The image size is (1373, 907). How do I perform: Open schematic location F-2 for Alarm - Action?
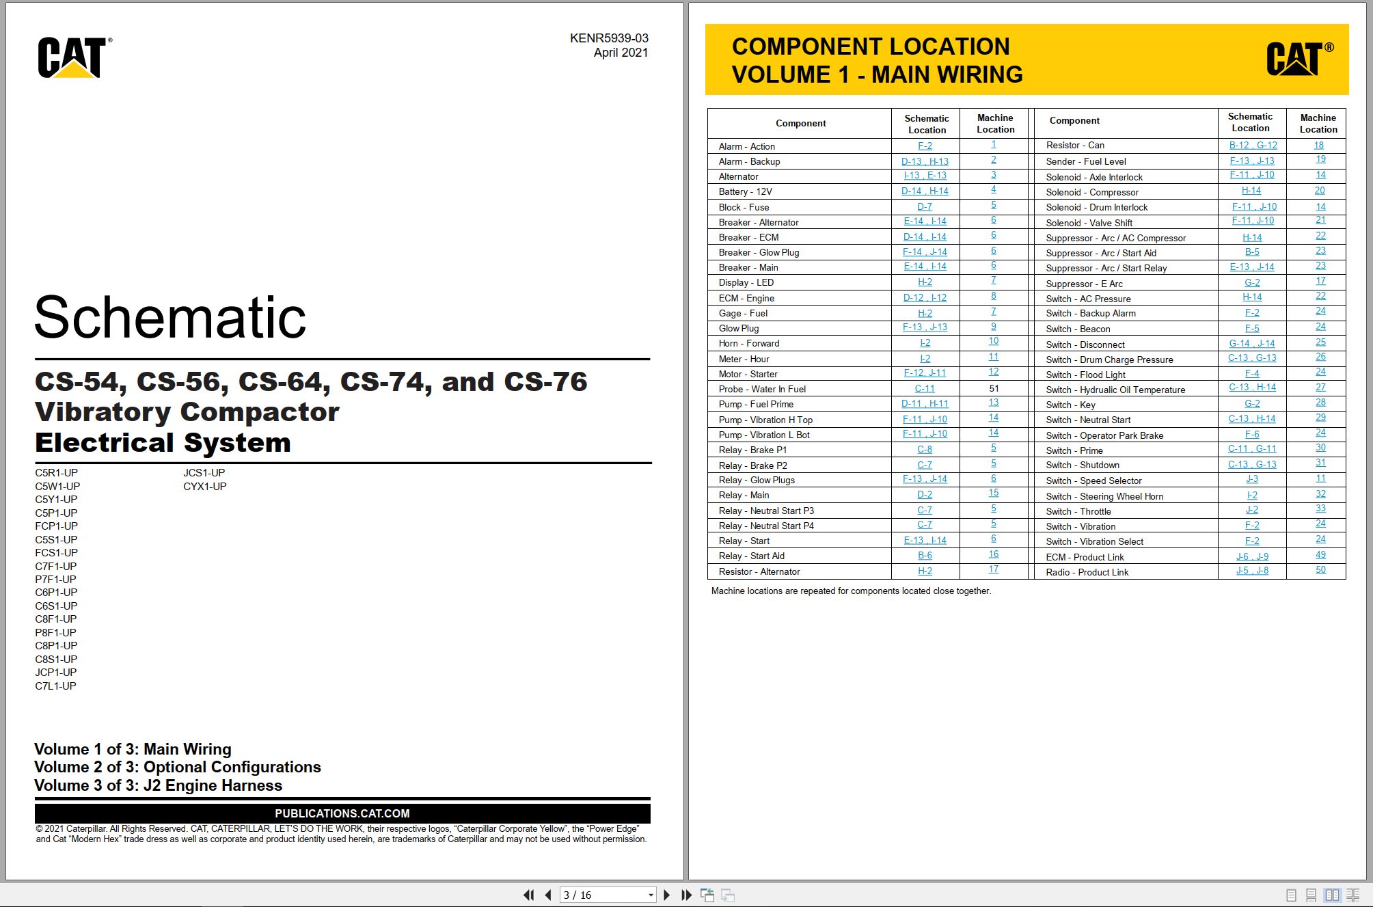click(925, 146)
